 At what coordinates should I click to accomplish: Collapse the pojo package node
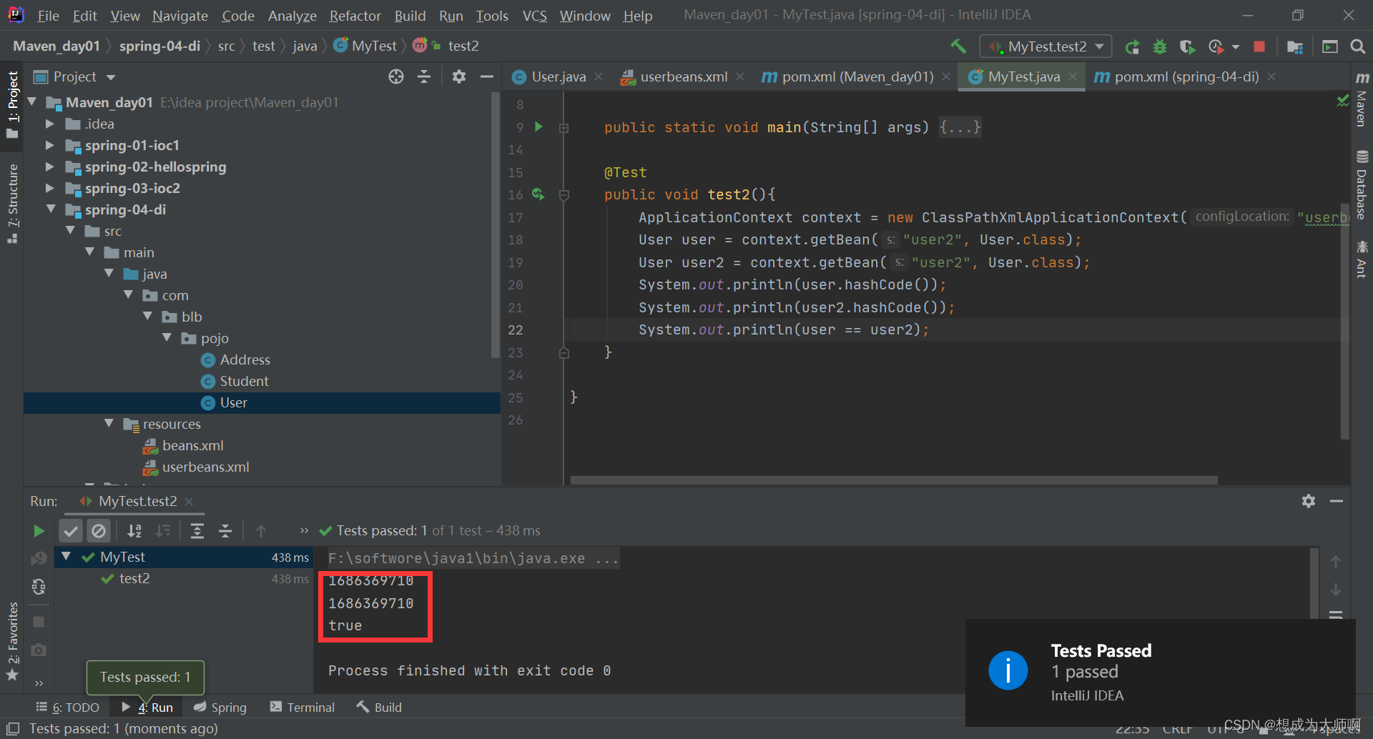point(167,338)
